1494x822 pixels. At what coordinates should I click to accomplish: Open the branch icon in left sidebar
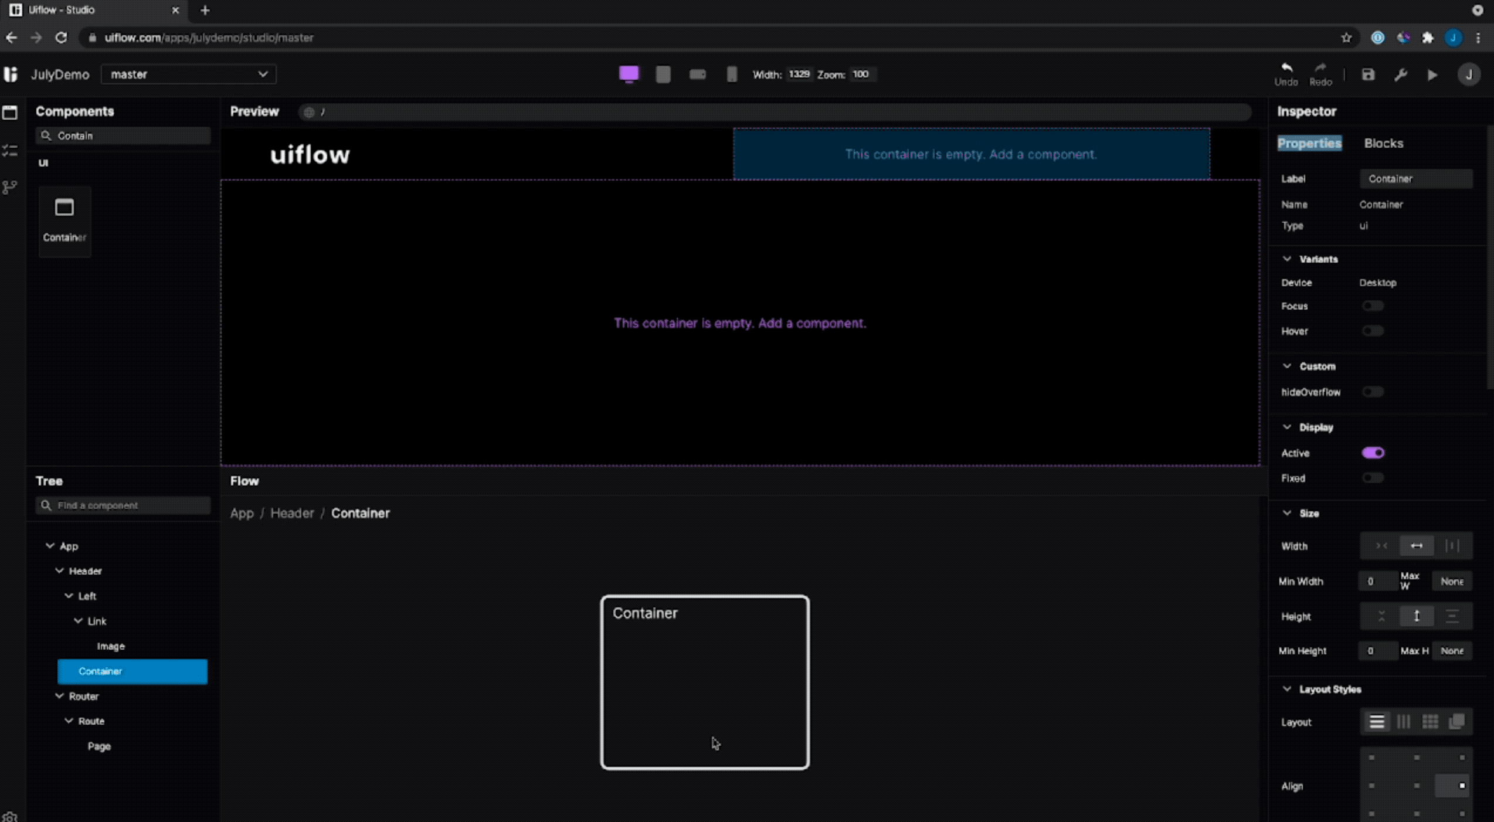[x=10, y=187]
